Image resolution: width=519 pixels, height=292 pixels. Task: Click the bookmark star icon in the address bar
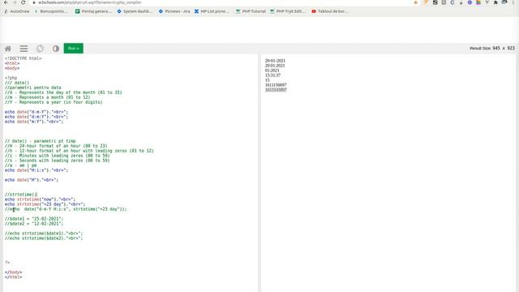(x=416, y=2)
